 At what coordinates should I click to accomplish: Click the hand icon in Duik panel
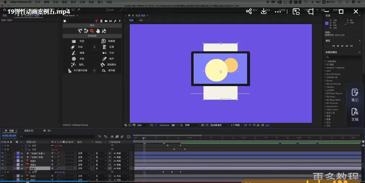pos(98,31)
